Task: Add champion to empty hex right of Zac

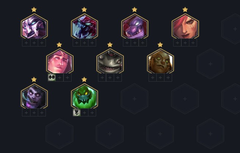Action: (135, 99)
